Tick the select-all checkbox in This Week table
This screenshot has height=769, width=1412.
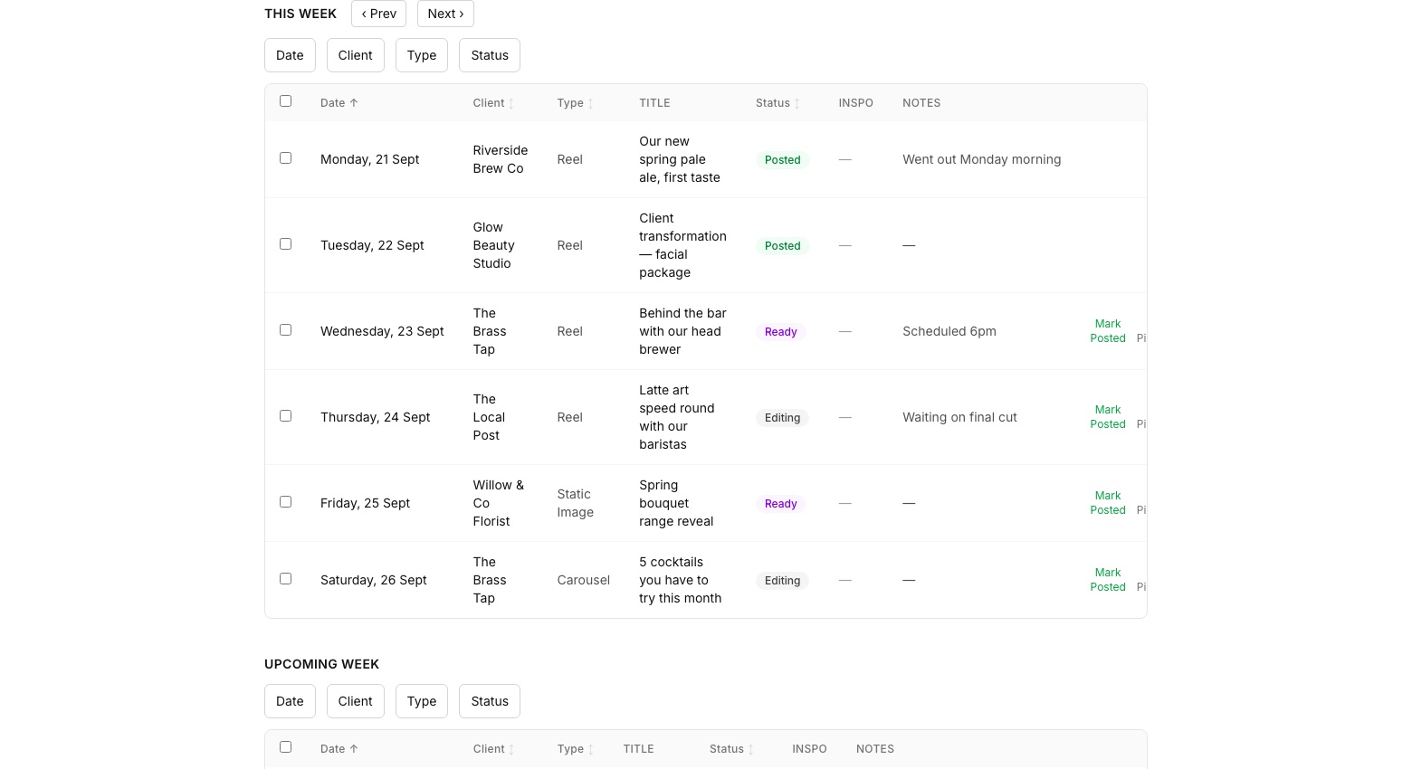[x=286, y=101]
